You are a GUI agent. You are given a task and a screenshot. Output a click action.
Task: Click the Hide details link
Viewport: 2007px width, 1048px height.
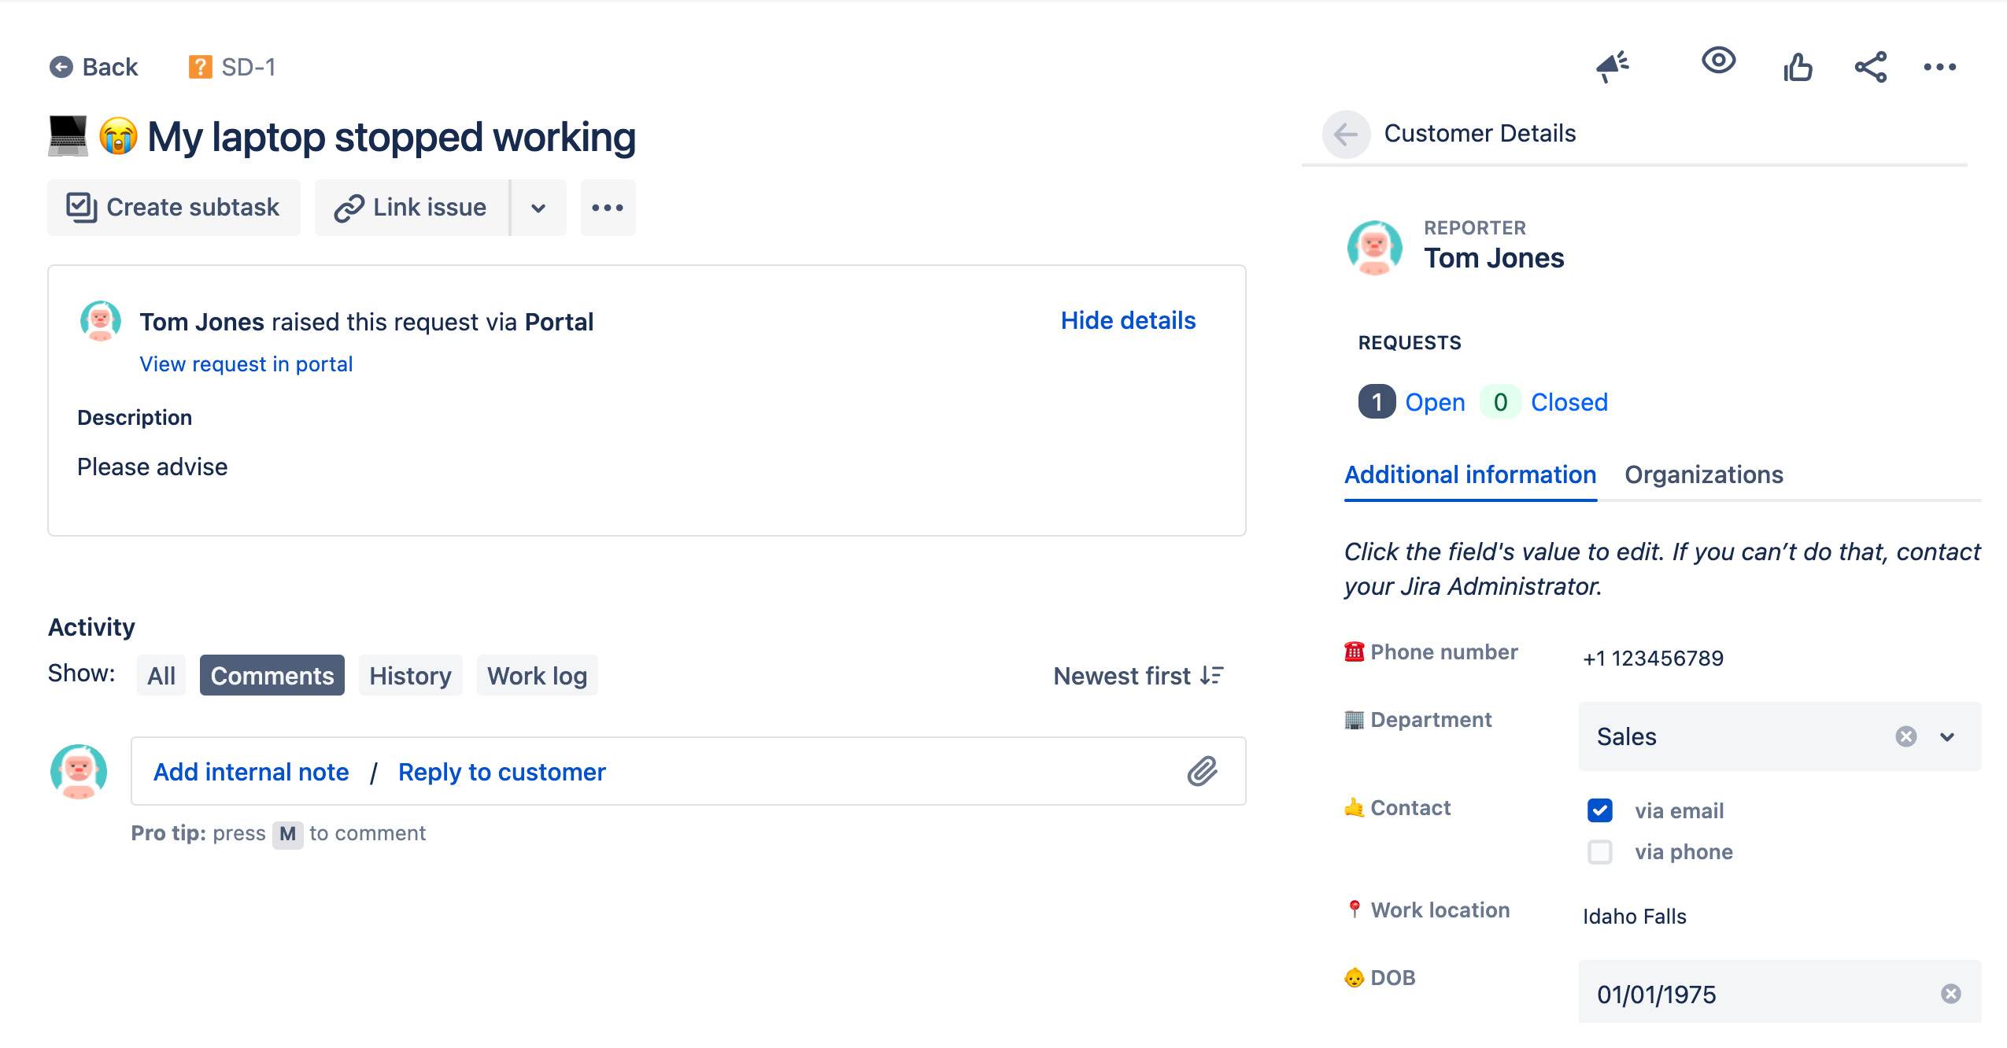[1127, 320]
